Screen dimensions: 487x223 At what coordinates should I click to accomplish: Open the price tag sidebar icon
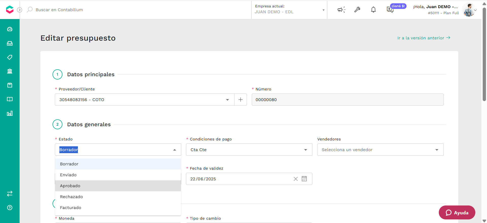click(10, 57)
